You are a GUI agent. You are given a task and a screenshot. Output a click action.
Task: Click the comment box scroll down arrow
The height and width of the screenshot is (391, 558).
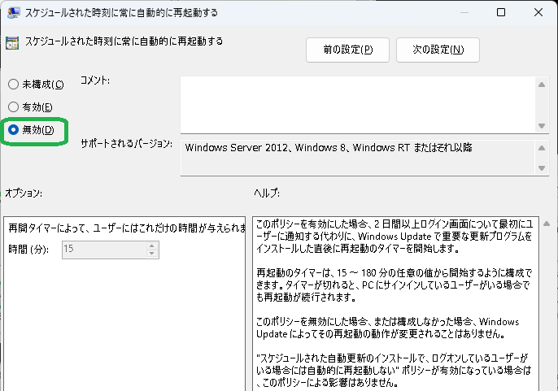pos(543,124)
